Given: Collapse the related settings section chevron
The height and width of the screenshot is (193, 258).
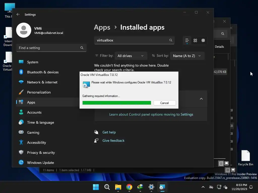Looking at the screenshot, I should click(201, 99).
